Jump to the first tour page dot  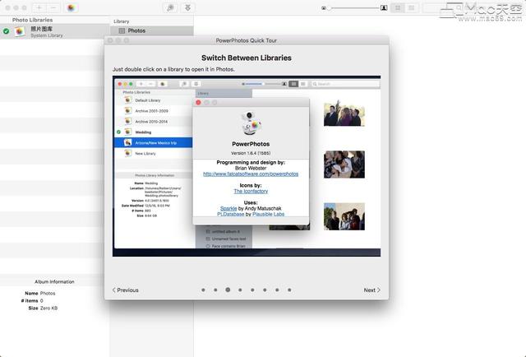[x=203, y=290]
